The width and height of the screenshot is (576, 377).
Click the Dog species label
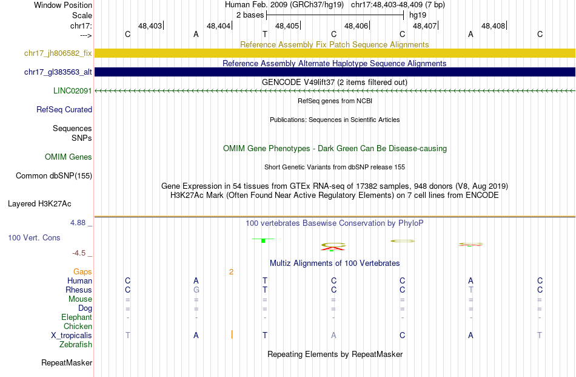click(x=85, y=308)
